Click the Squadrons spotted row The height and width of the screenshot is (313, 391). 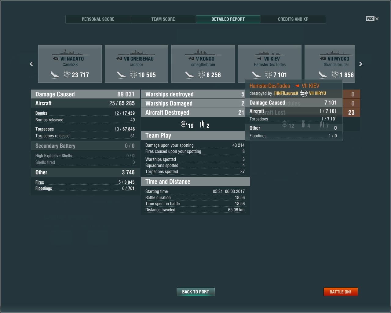tap(195, 165)
